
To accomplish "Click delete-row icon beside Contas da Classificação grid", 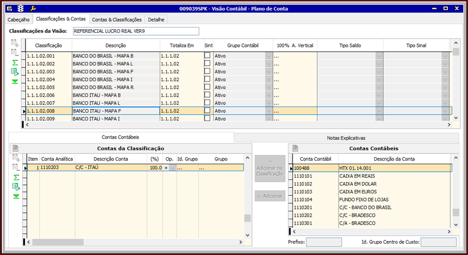I will coord(15,167).
